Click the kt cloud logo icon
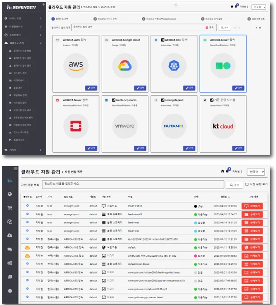The height and width of the screenshot is (305, 276). tap(223, 125)
